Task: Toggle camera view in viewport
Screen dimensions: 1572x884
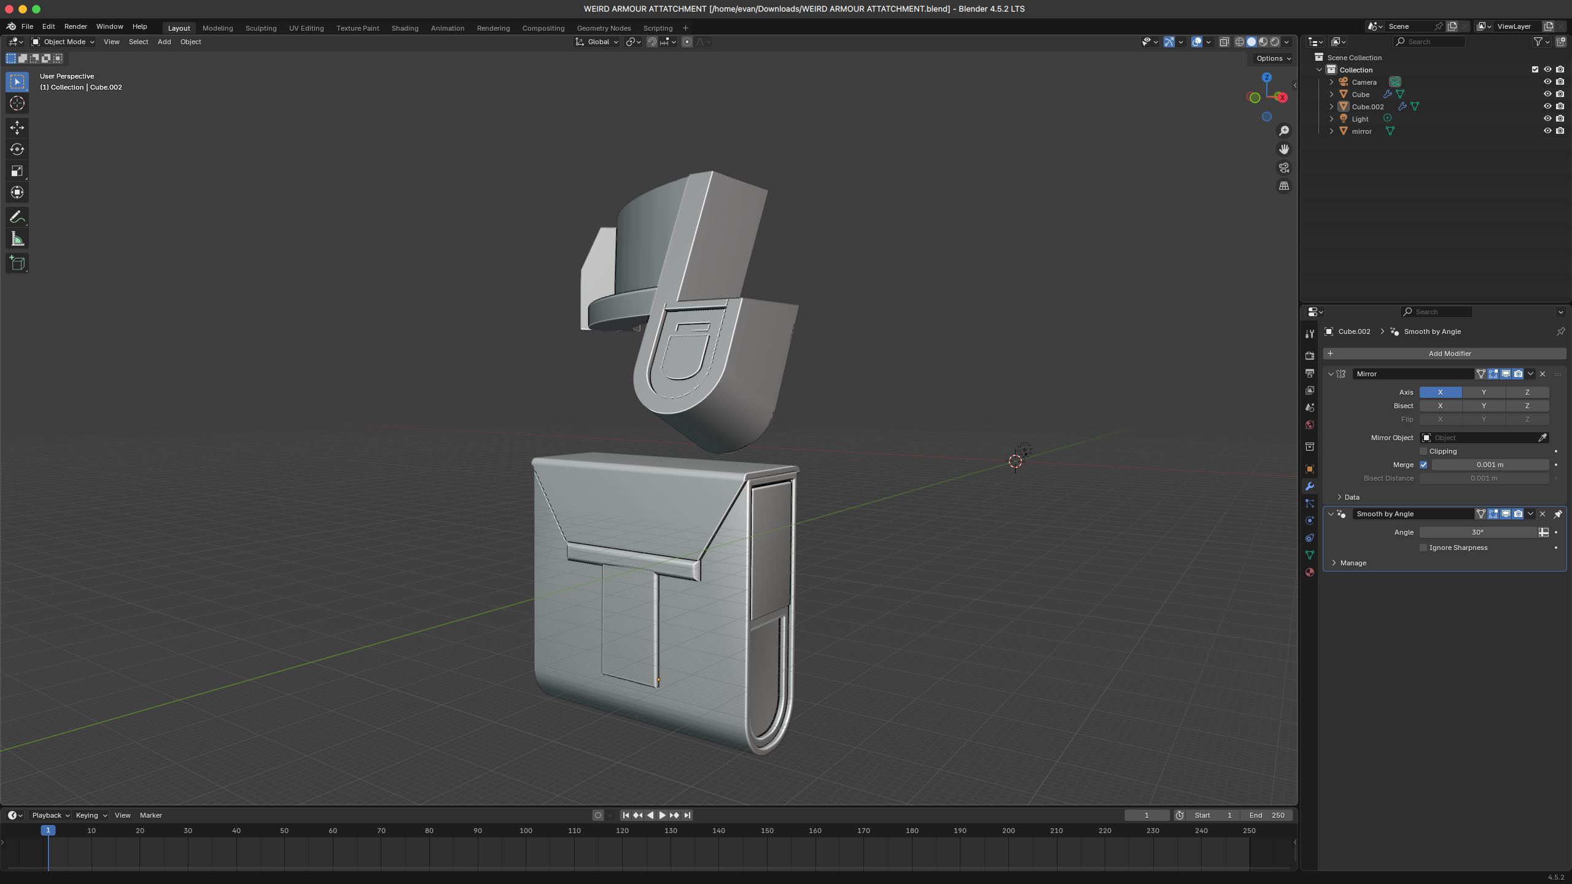Action: coord(1283,168)
